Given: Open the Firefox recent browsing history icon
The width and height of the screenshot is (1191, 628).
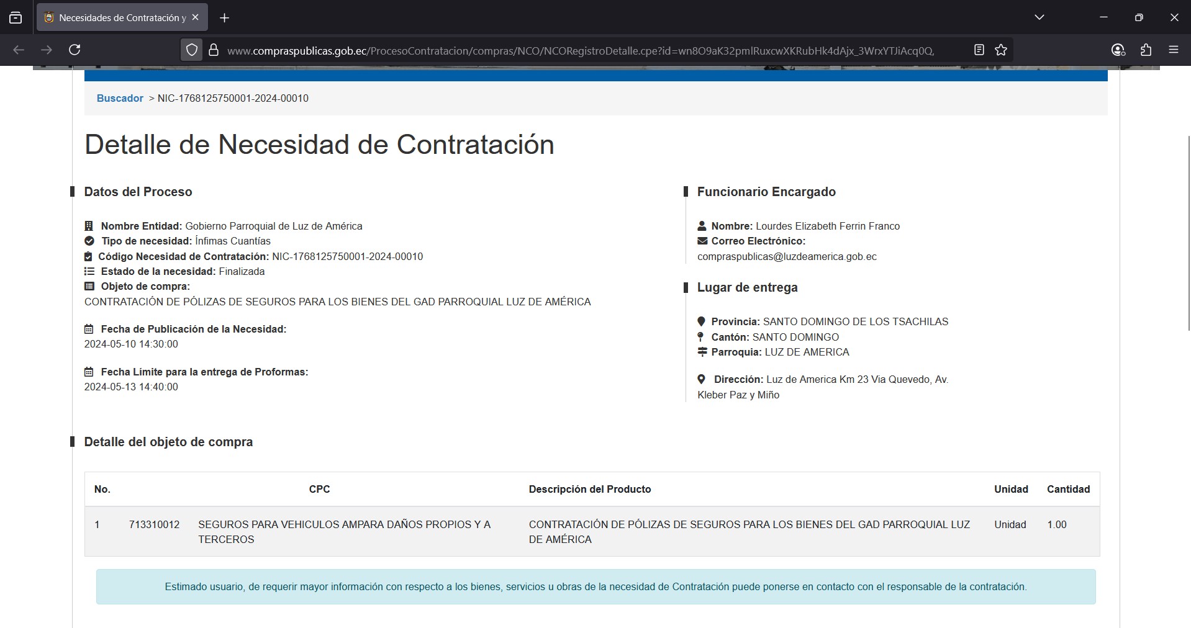Looking at the screenshot, I should click(16, 18).
